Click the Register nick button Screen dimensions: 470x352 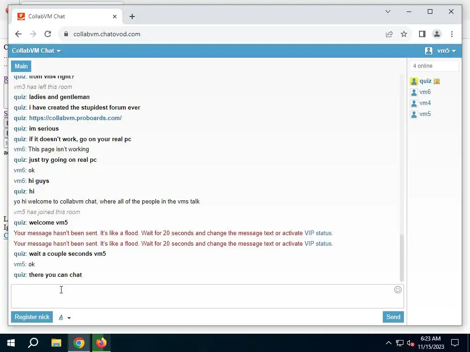point(32,317)
